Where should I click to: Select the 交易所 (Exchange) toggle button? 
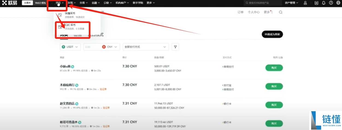[27, 3]
